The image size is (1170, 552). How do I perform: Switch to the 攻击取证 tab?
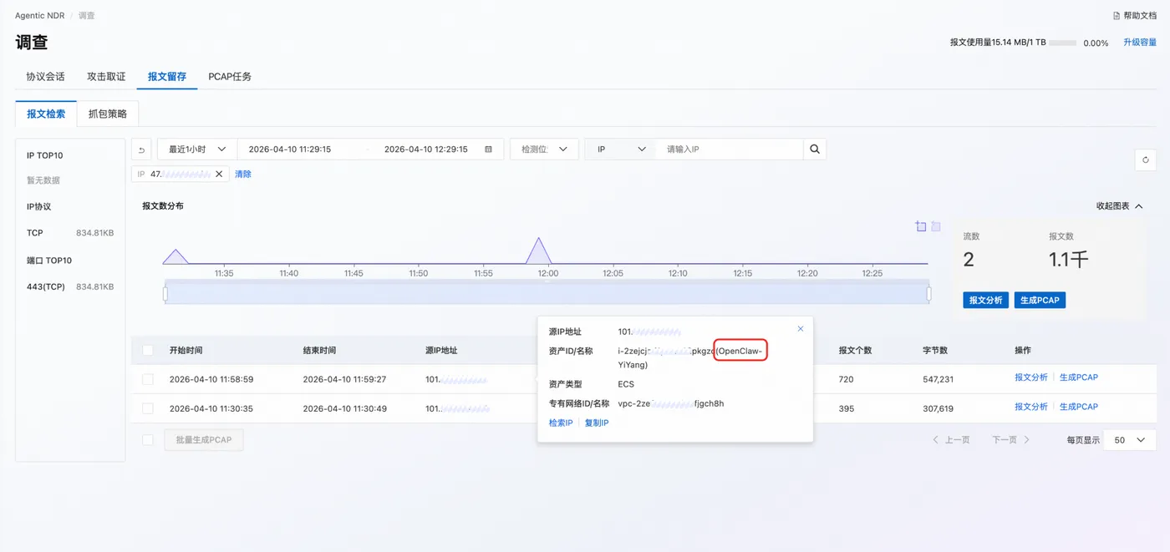pos(106,77)
